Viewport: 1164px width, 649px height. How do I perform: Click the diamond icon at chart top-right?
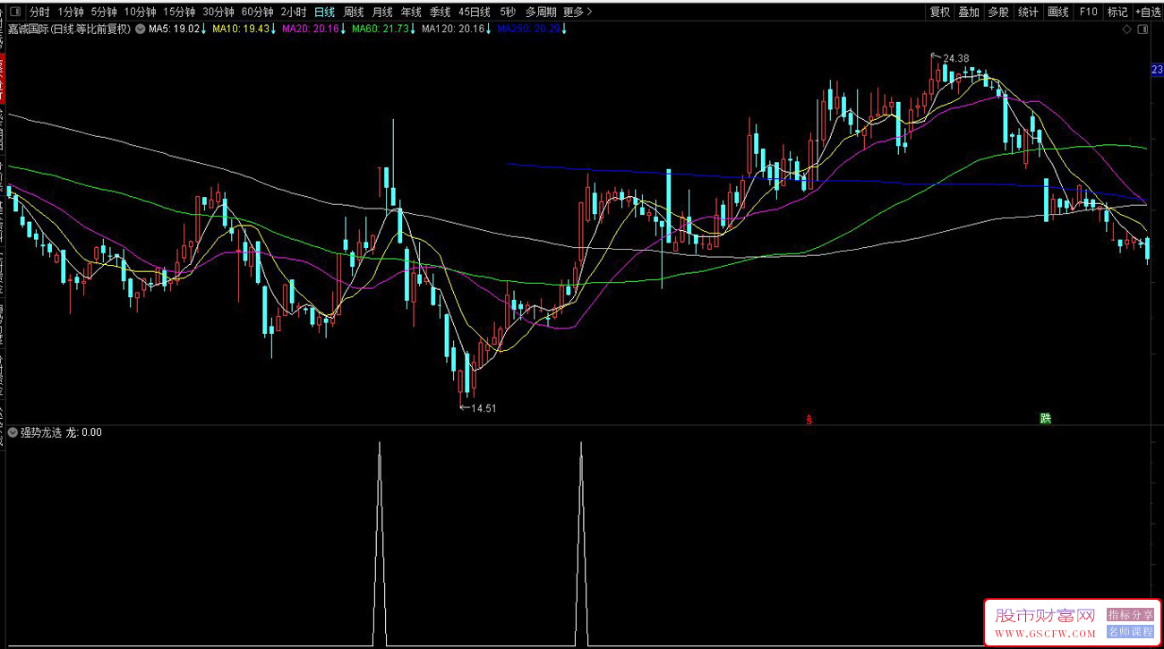click(1126, 30)
